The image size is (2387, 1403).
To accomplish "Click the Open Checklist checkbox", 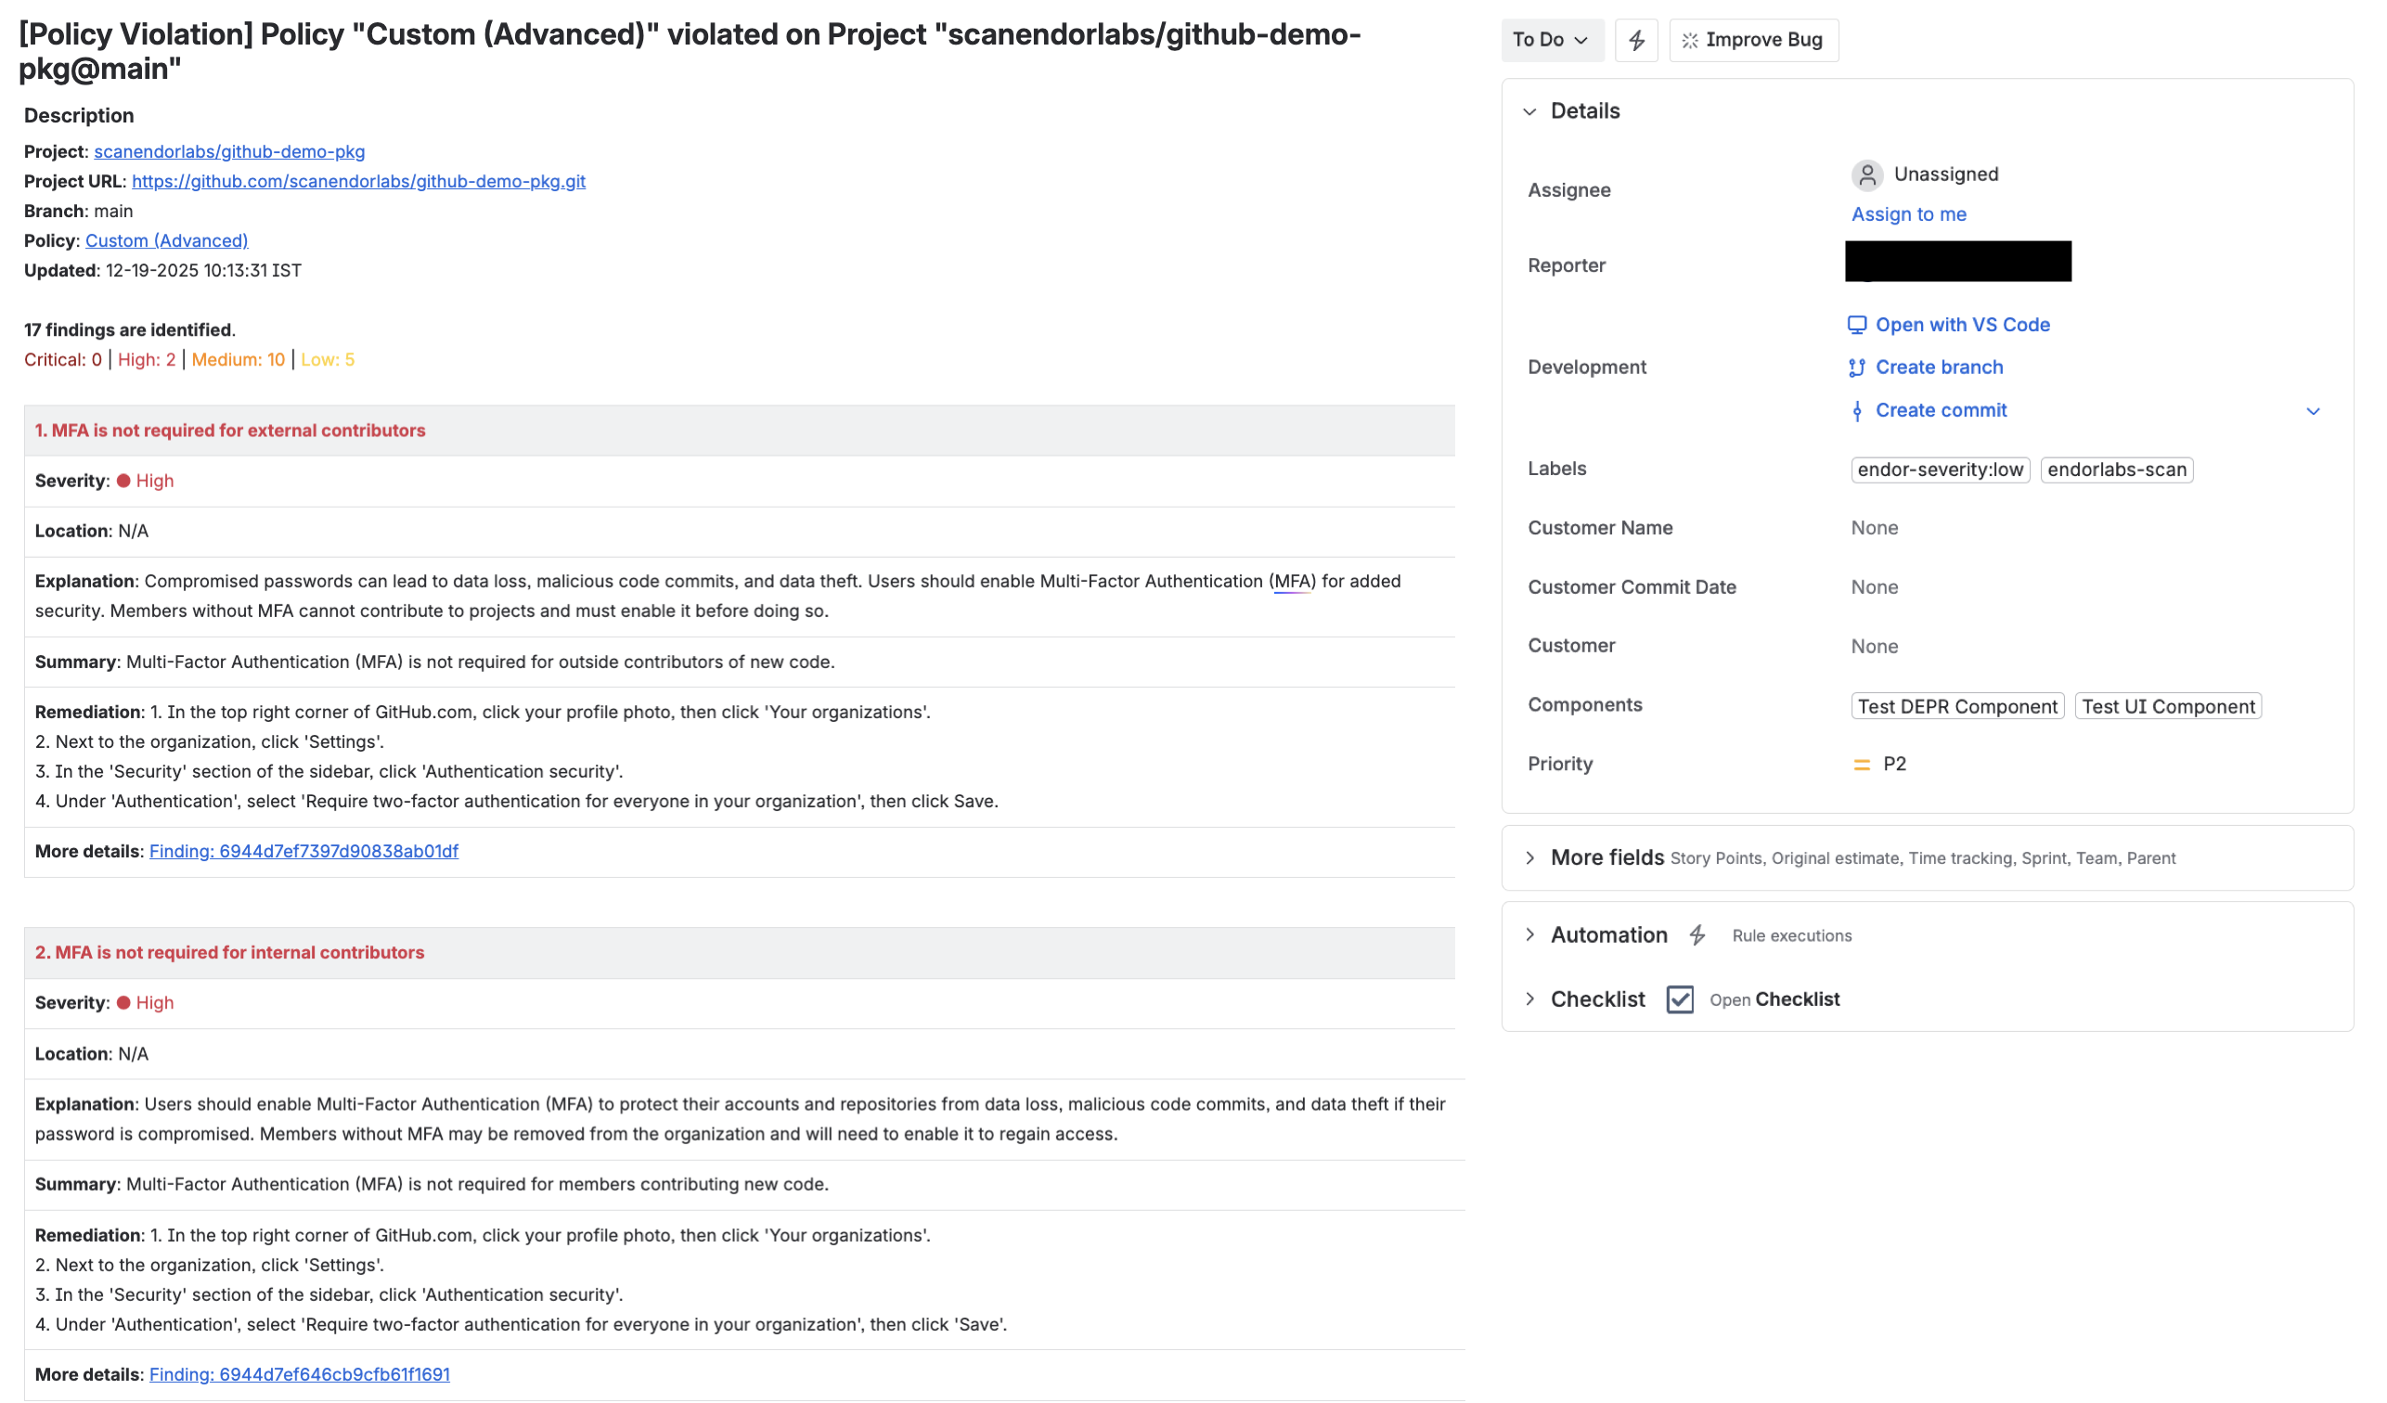I will click(x=1680, y=999).
